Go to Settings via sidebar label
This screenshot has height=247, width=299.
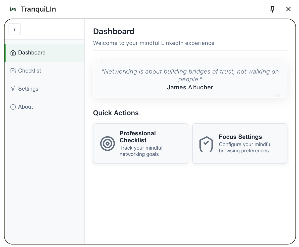28,89
